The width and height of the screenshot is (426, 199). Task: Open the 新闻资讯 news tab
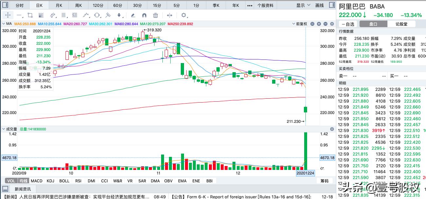pyautogui.click(x=23, y=189)
